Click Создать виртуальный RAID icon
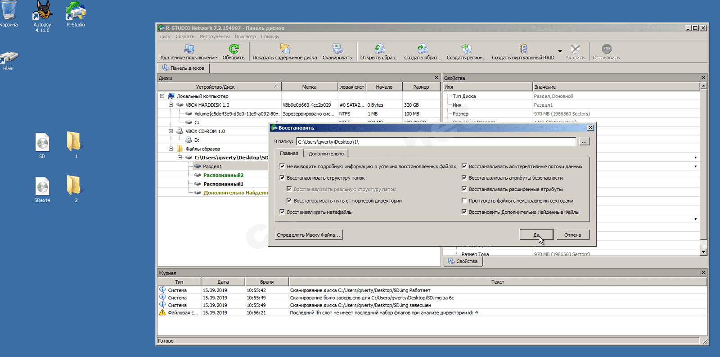 523,49
